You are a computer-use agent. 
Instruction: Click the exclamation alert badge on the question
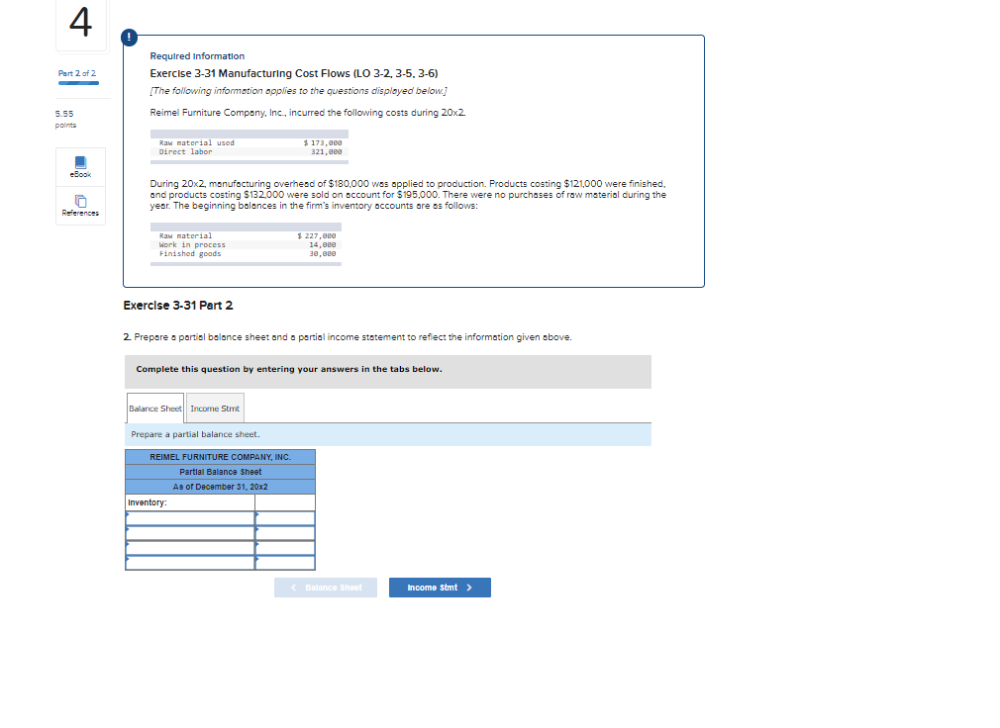128,37
